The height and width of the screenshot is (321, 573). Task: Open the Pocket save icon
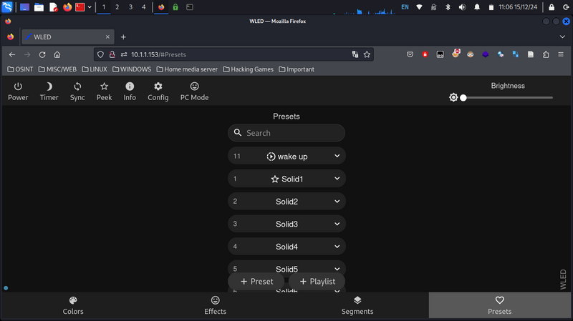coord(410,55)
